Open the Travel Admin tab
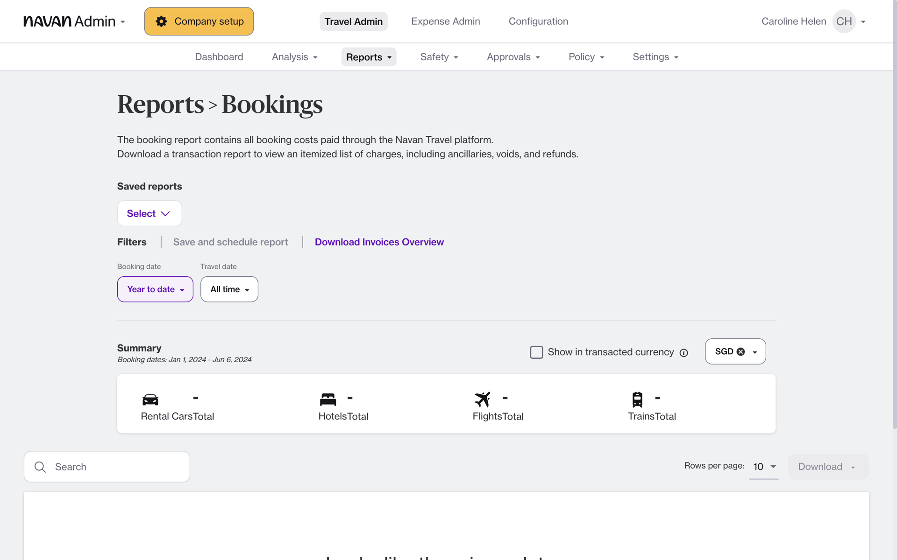The height and width of the screenshot is (560, 897). click(x=354, y=21)
